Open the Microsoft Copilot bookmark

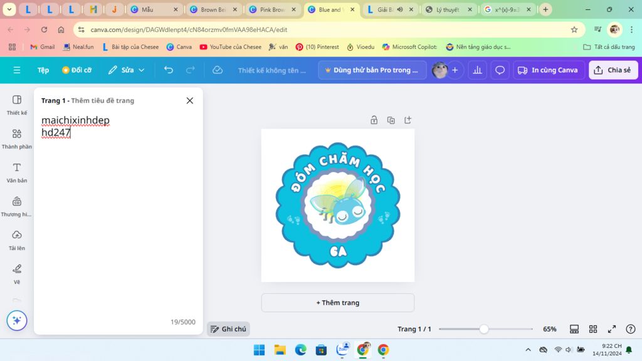pyautogui.click(x=409, y=47)
